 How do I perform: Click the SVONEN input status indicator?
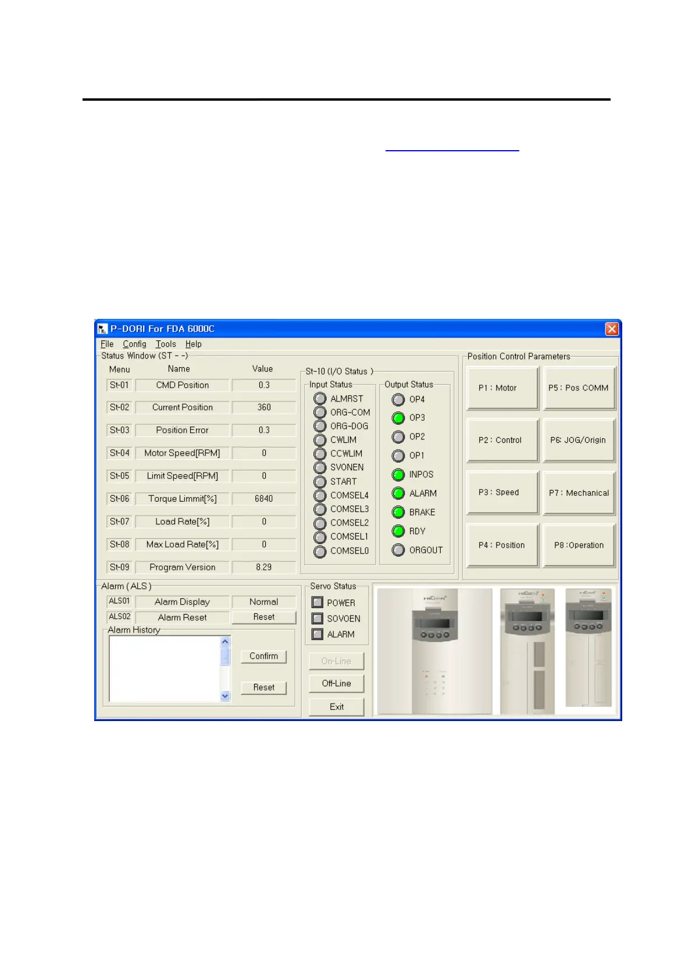point(320,467)
